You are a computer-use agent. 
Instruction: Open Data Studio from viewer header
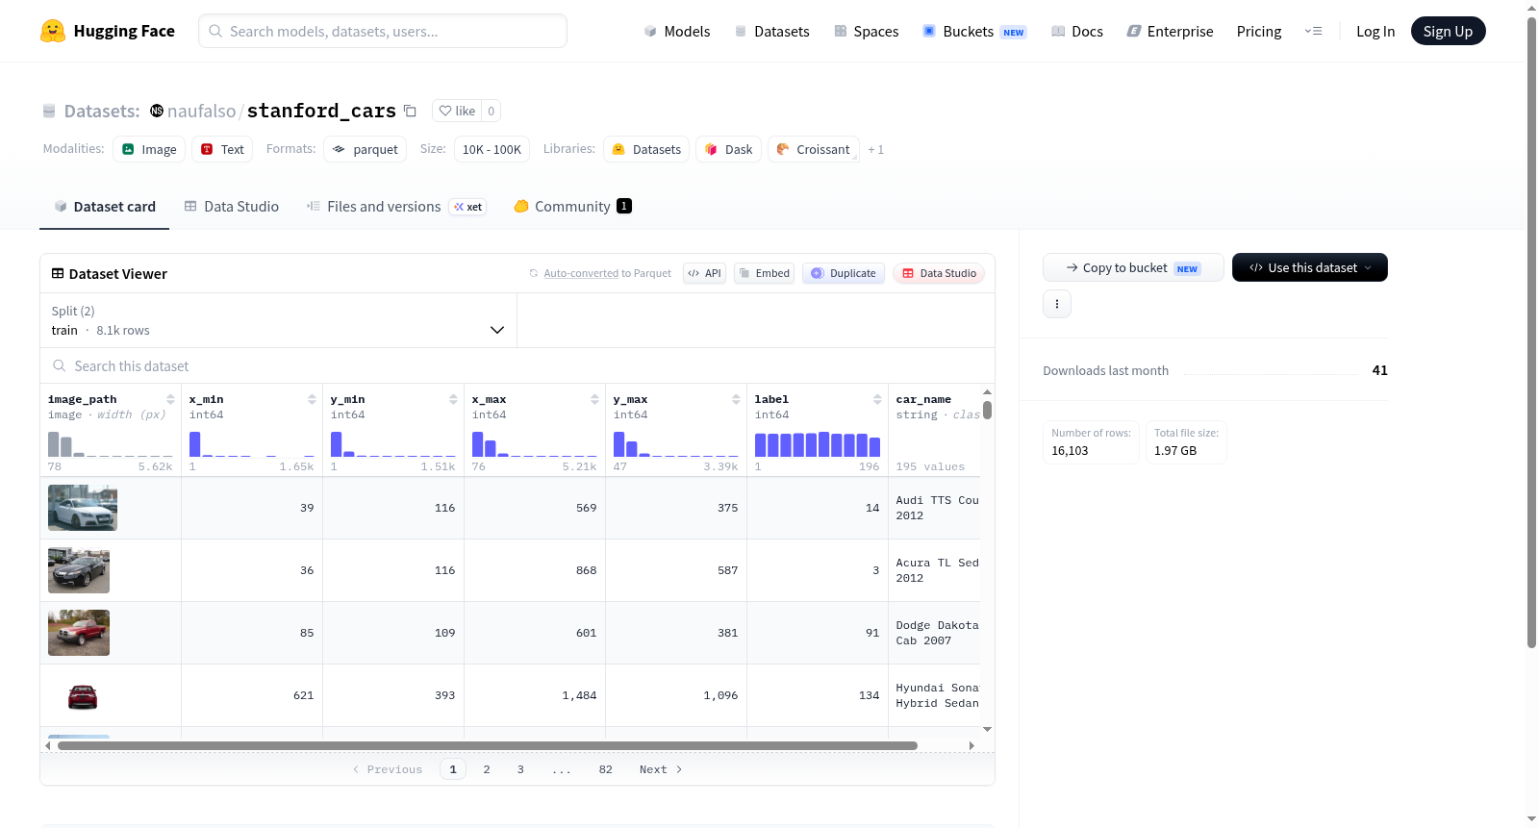click(x=939, y=273)
